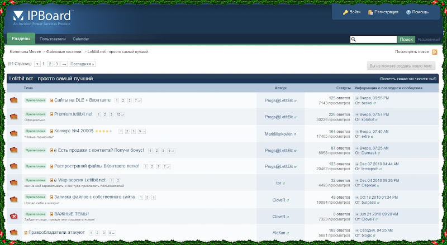Viewport: 447px width, 245px height.
Task: Go to page 12 of Premium.letitbit.net topic
Action: [120, 114]
